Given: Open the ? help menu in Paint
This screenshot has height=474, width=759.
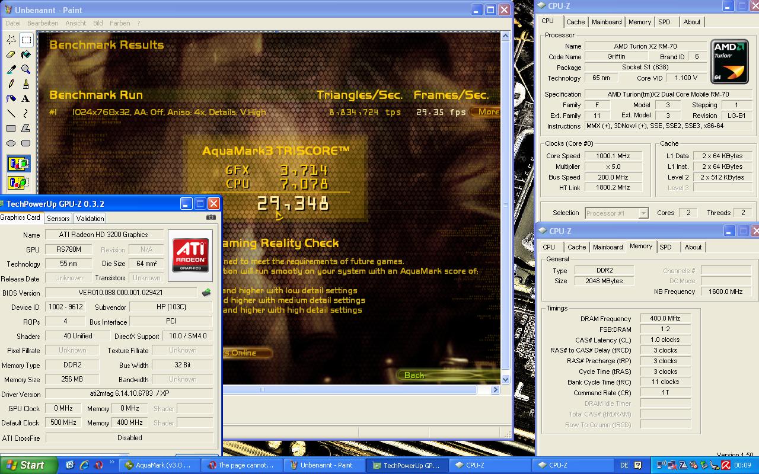Looking at the screenshot, I should [139, 23].
